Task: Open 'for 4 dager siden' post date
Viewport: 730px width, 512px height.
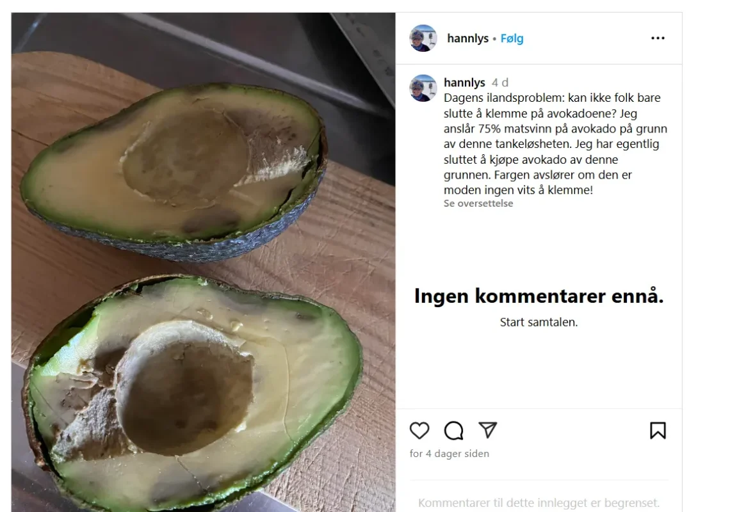Action: tap(450, 453)
